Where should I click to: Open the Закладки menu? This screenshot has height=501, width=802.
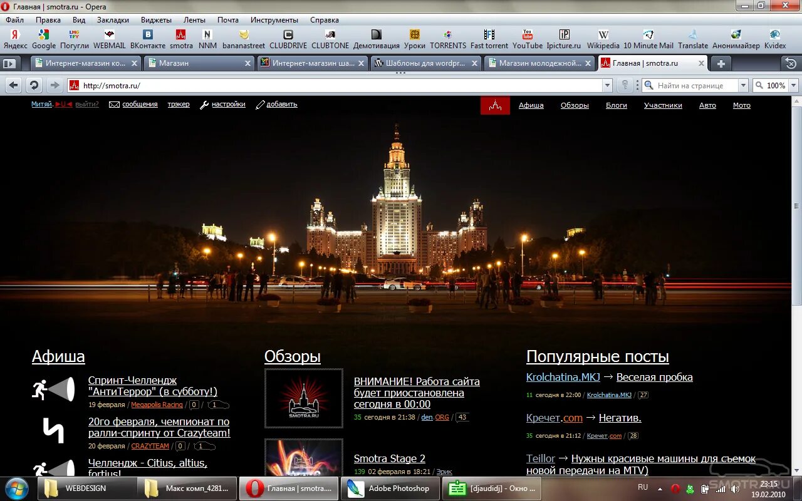113,20
